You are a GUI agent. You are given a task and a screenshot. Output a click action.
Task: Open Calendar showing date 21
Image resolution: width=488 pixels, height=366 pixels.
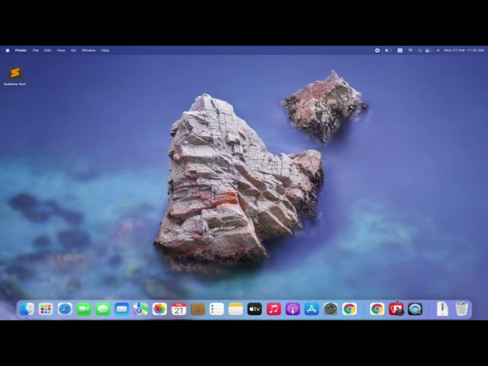pos(178,309)
